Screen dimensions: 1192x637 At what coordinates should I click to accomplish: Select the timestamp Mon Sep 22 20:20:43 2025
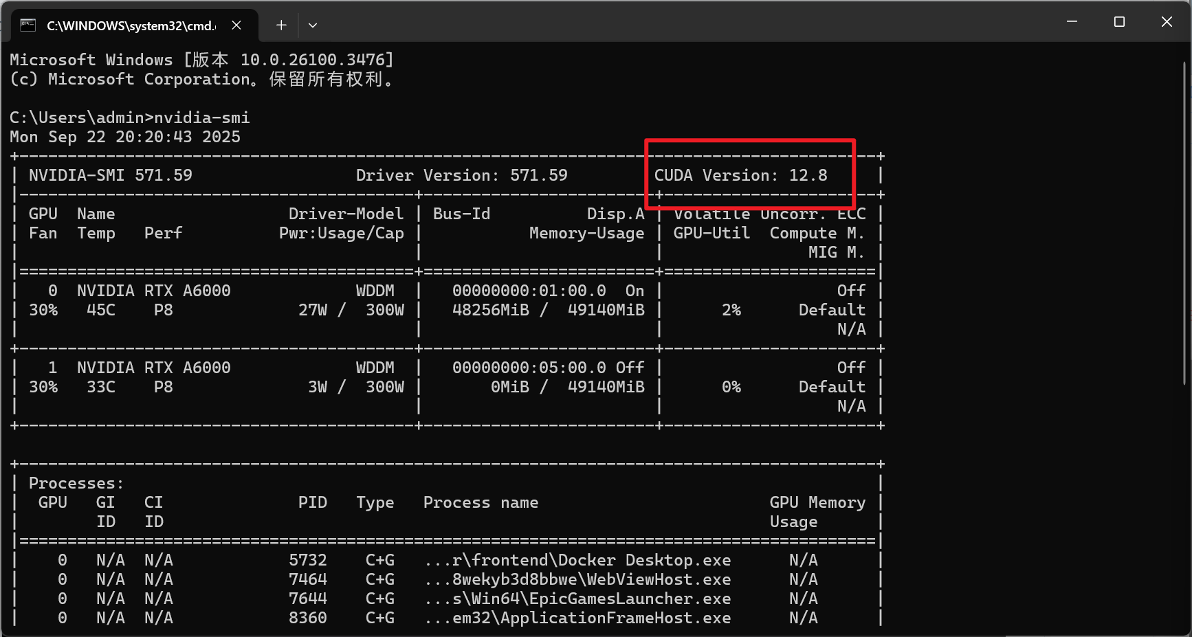click(x=124, y=137)
